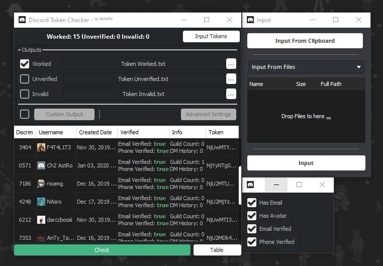Screen dimensions: 383x266
Task: Click ChZ AstRo Discord avatar icon
Action: click(x=41, y=165)
